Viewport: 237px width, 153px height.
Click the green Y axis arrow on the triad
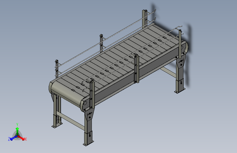tap(17, 131)
